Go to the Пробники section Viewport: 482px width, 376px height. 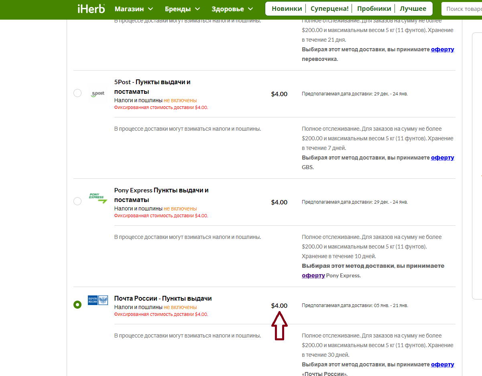click(x=374, y=8)
